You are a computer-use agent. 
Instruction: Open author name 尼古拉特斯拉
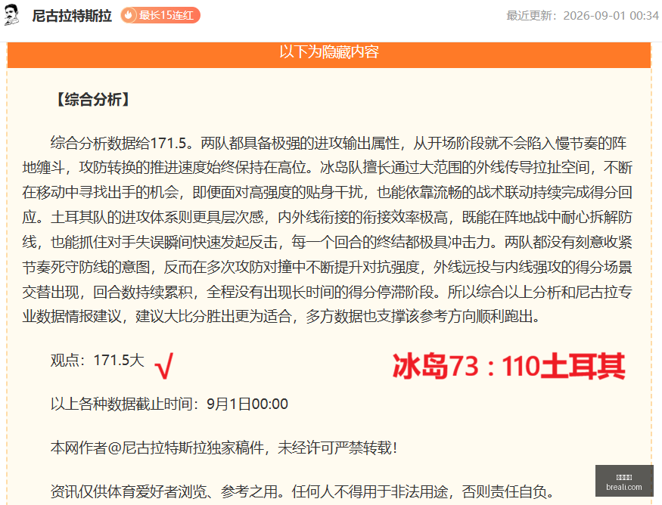click(x=72, y=16)
